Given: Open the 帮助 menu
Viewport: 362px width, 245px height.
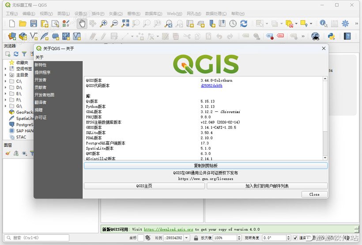Looking at the screenshot, I should [238, 14].
